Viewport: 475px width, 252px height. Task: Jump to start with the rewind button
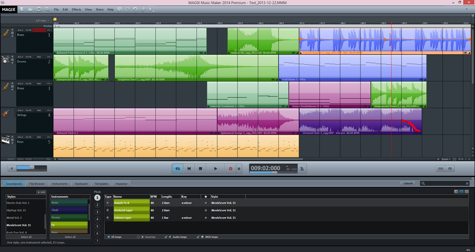click(189, 169)
